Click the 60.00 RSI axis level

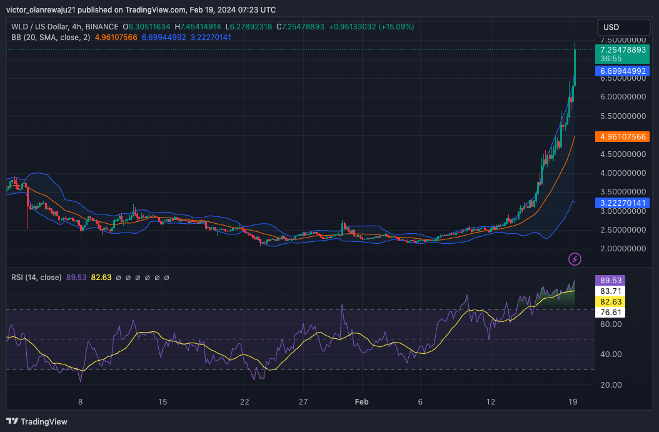[611, 324]
